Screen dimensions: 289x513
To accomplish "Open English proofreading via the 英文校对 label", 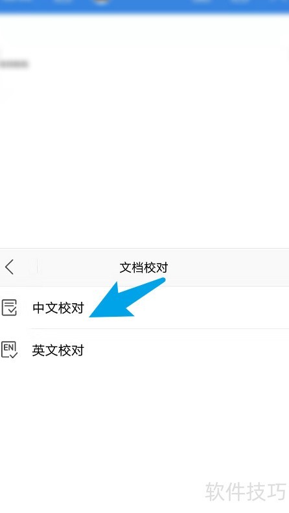I will point(58,350).
